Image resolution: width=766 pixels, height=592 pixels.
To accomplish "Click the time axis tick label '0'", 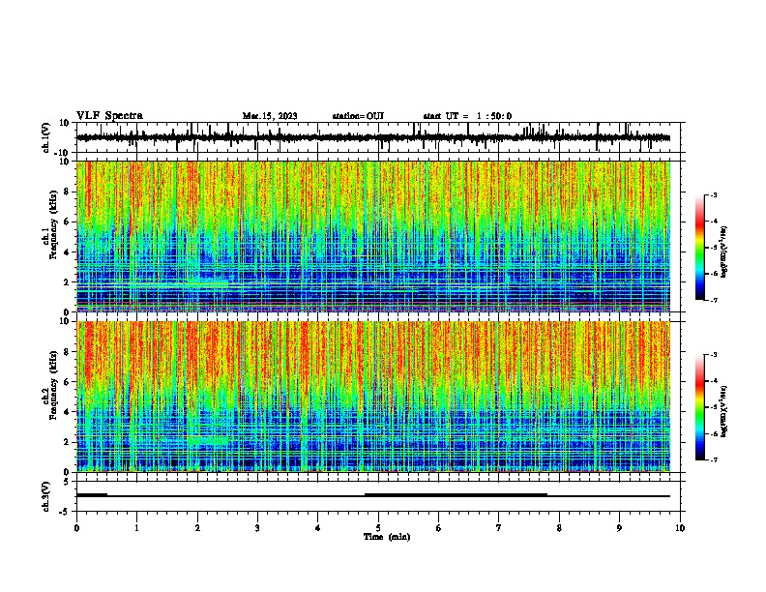I will click(x=76, y=528).
